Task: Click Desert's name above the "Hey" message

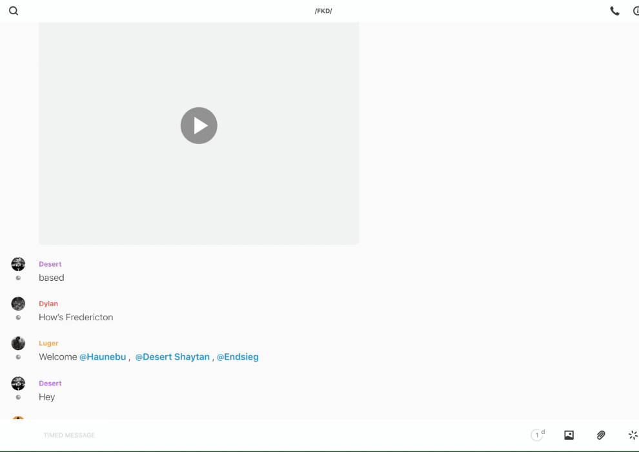Action: (50, 384)
